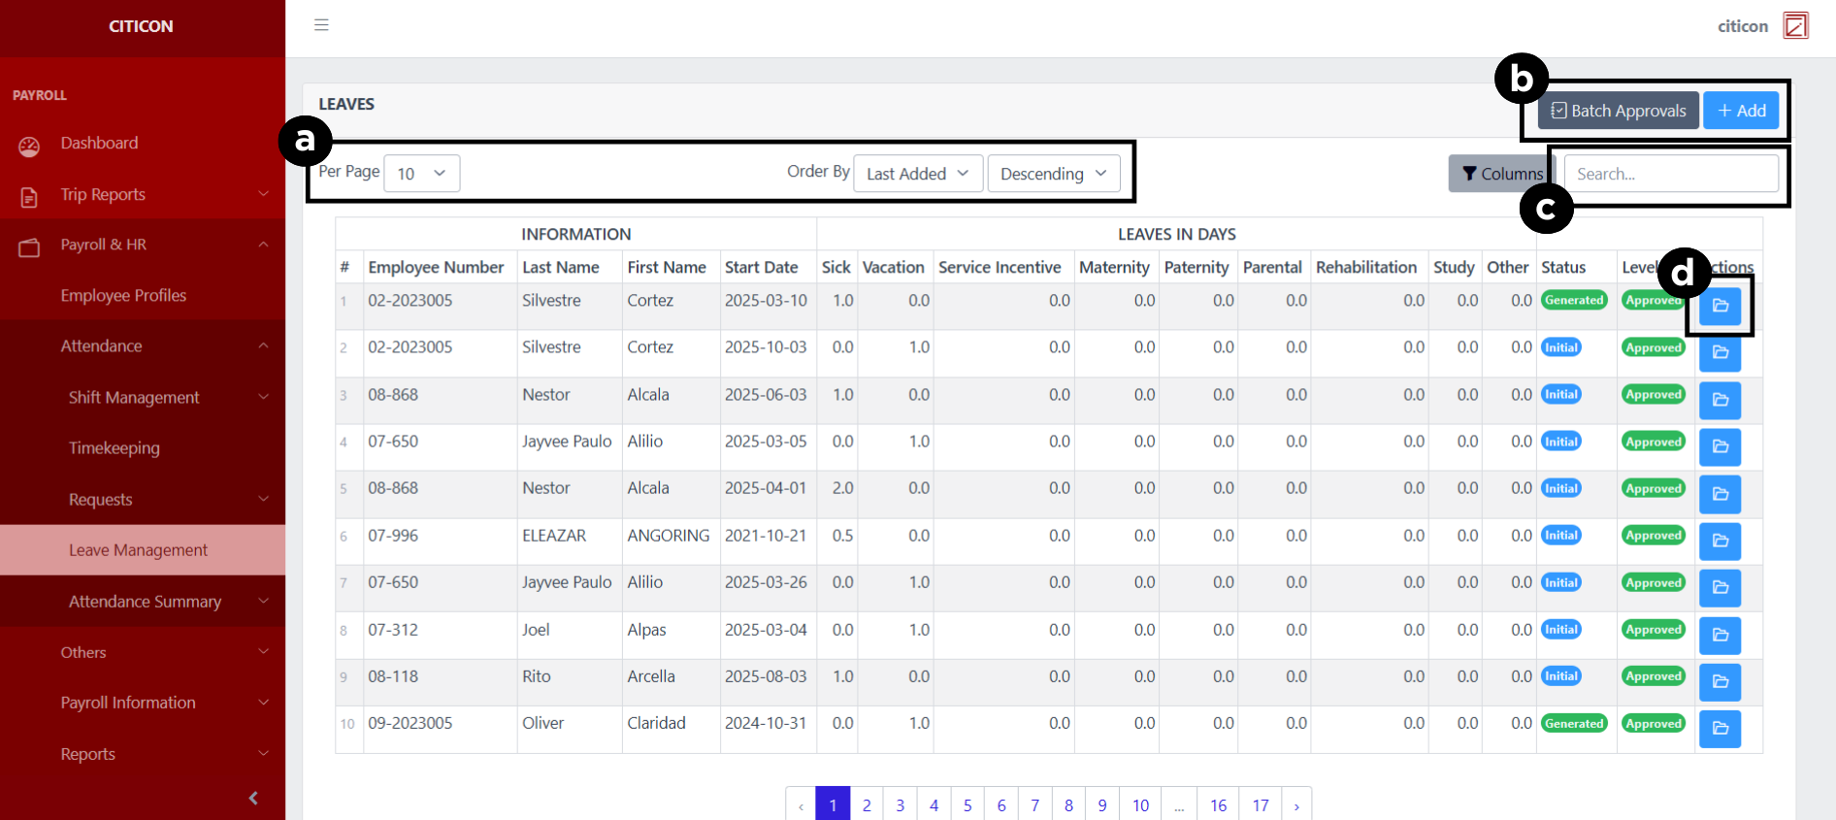Open folder action for Silvestre 2025-03-10 row

(x=1720, y=306)
